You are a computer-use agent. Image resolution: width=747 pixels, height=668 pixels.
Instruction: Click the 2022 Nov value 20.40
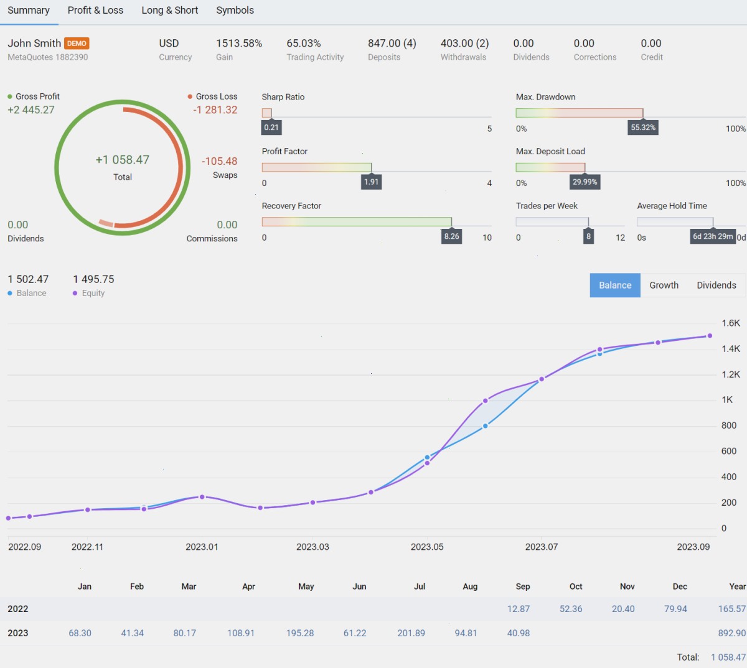point(623,609)
